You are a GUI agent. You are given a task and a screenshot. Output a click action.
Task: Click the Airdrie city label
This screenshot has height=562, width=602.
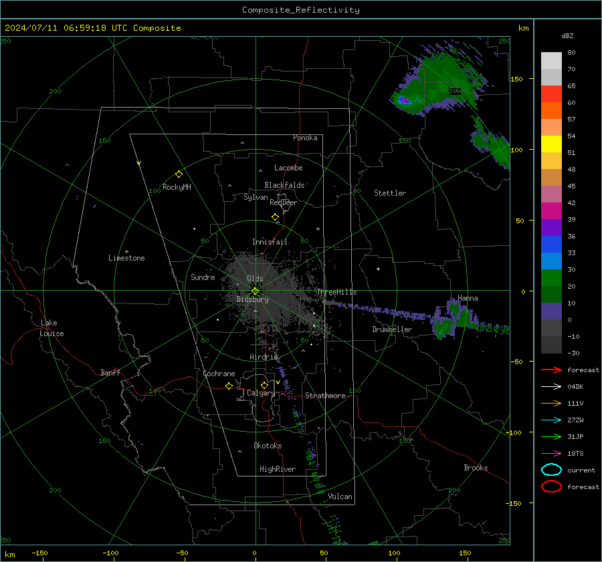coord(264,357)
